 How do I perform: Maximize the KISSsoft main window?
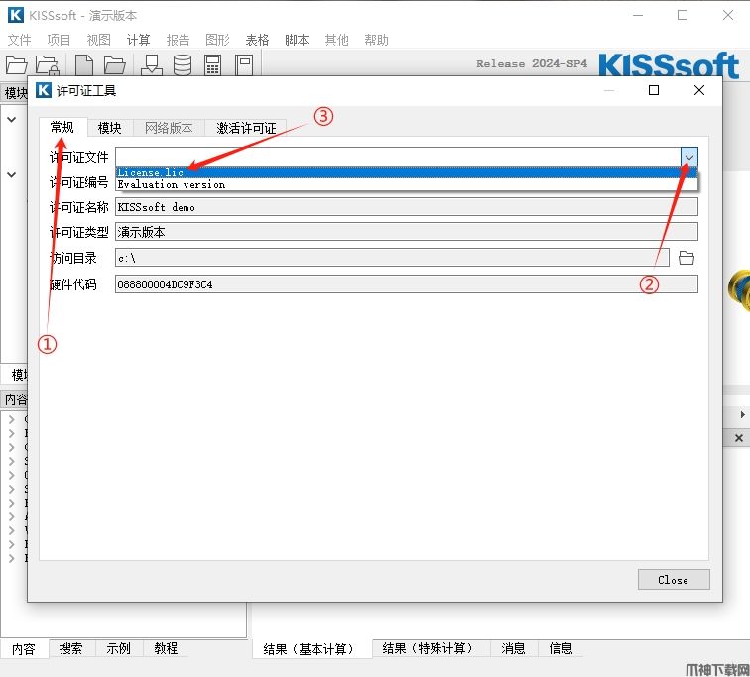click(683, 15)
